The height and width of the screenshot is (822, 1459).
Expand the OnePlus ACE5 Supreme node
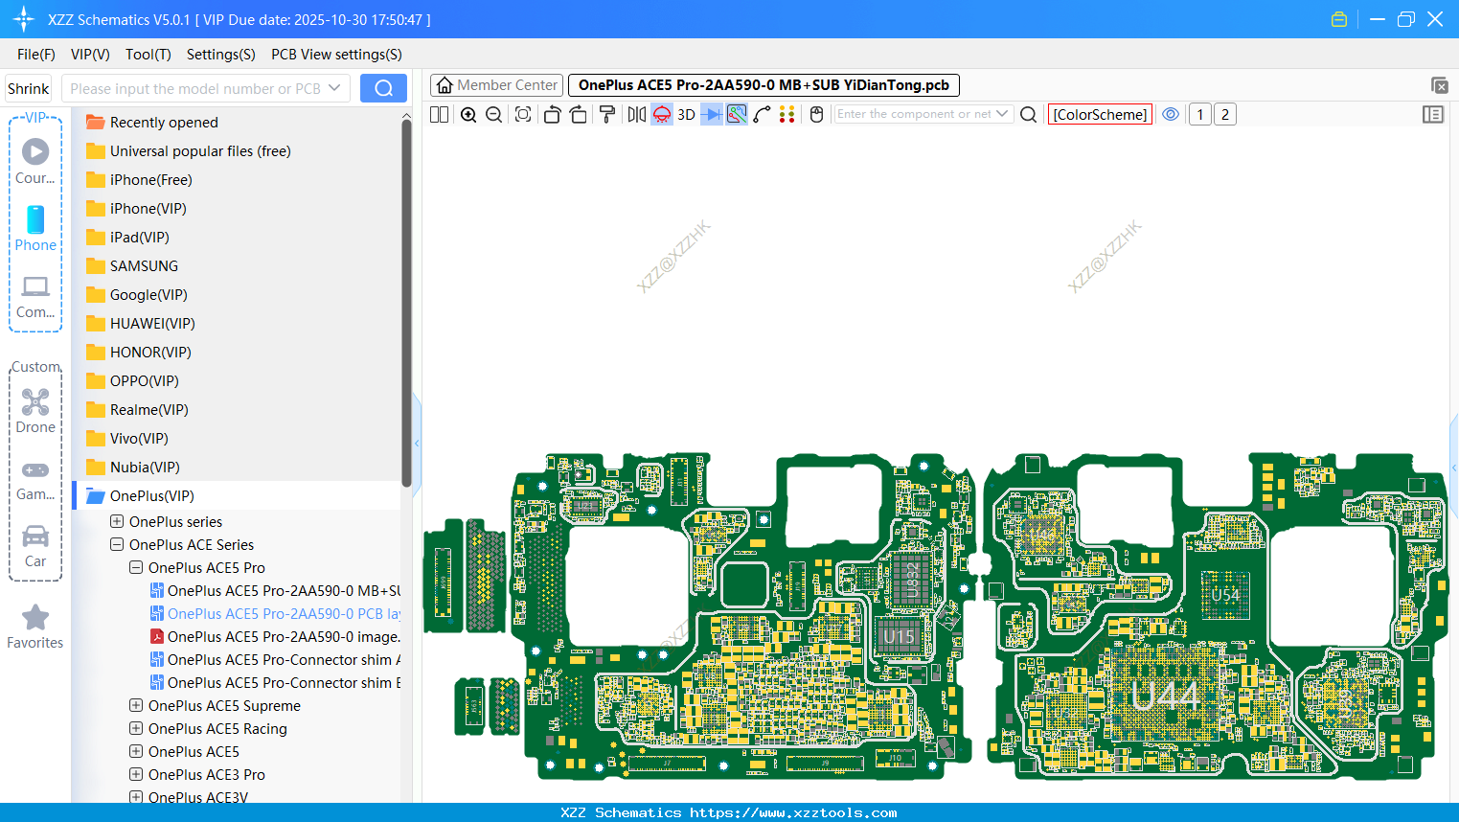click(x=136, y=705)
